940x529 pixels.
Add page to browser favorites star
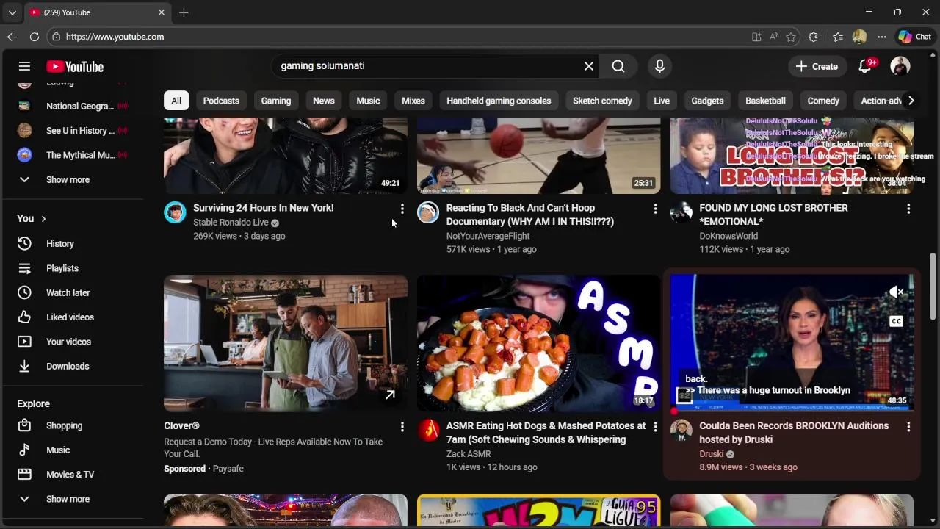pyautogui.click(x=791, y=37)
